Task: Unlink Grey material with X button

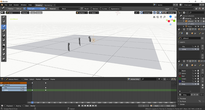Action: tap(197, 95)
